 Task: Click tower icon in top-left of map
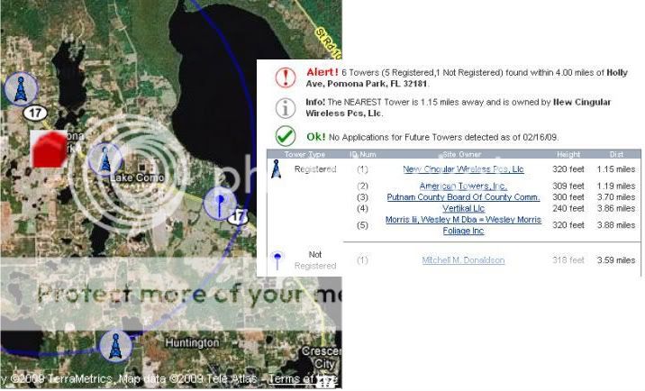click(x=20, y=88)
